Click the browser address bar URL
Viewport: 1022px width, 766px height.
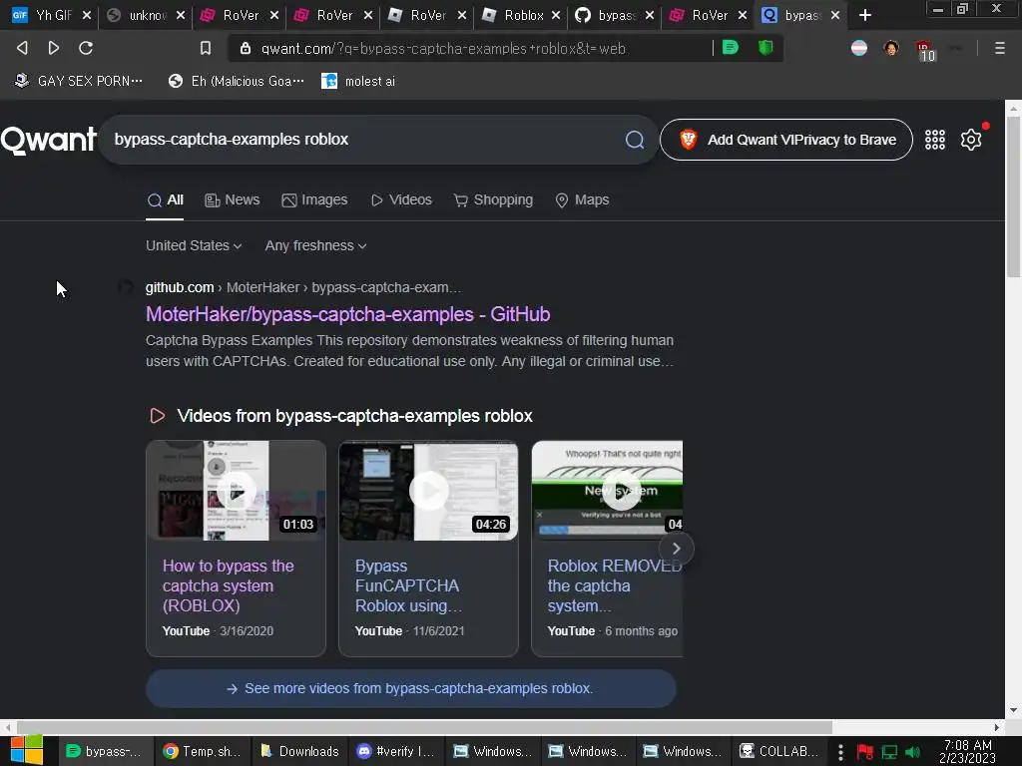click(443, 48)
